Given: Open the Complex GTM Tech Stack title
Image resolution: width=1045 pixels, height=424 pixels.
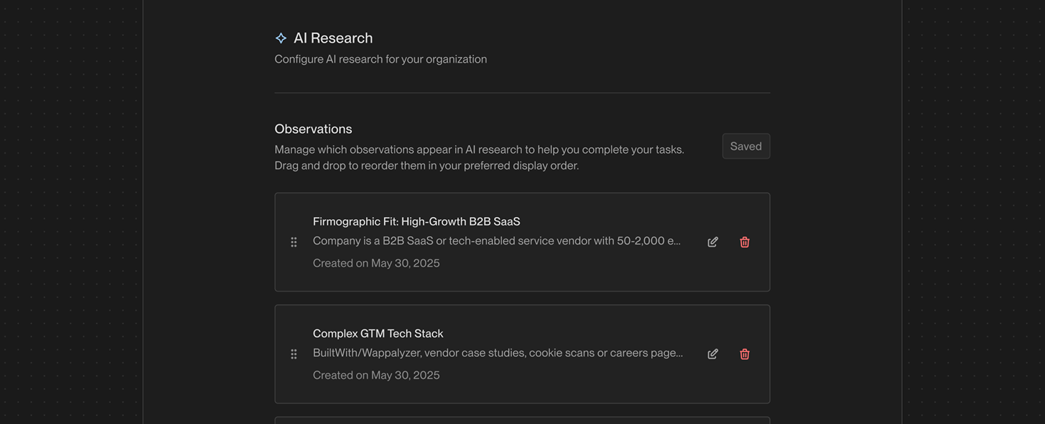Looking at the screenshot, I should [378, 334].
